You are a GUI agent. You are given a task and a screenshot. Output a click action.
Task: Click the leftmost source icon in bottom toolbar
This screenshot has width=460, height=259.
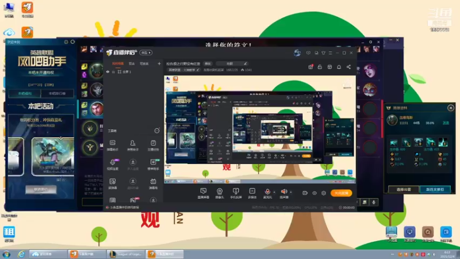203,193
